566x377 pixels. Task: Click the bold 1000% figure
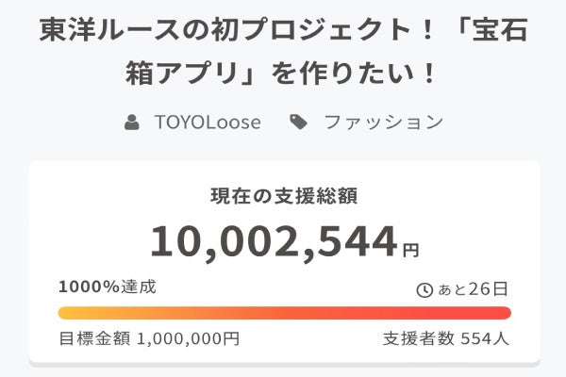coord(87,287)
